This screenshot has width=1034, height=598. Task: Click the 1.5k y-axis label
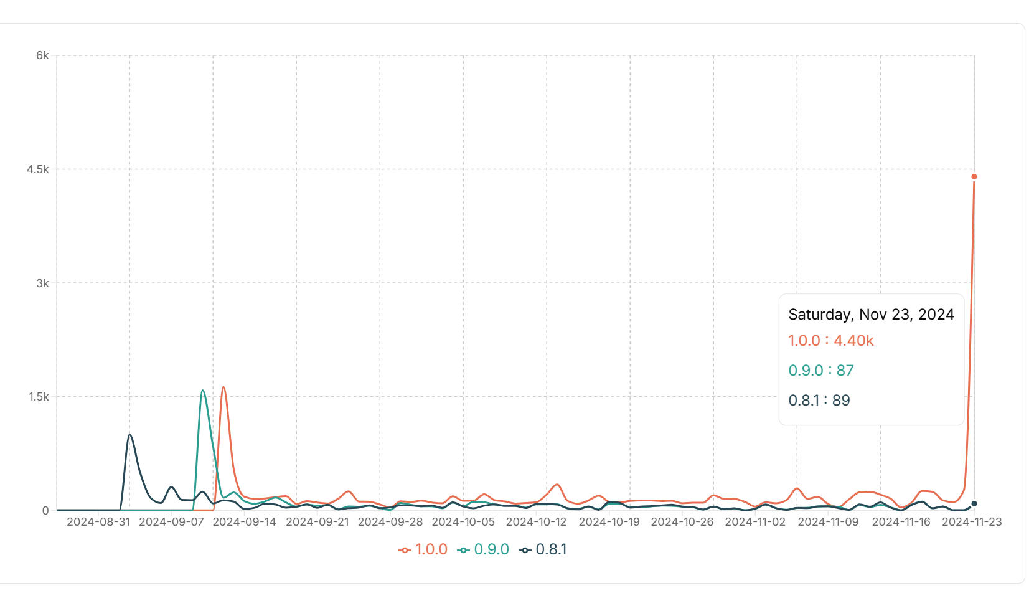pos(39,397)
